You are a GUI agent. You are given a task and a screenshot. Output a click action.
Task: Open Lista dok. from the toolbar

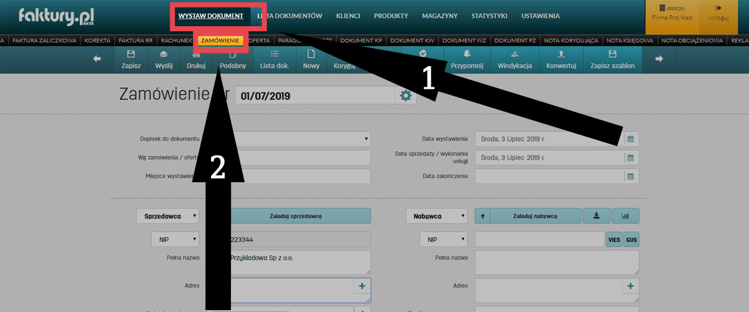tap(274, 59)
